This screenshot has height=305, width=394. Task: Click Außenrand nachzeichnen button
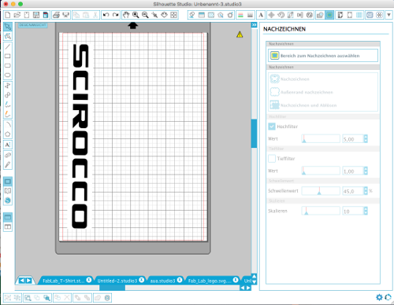[302, 92]
